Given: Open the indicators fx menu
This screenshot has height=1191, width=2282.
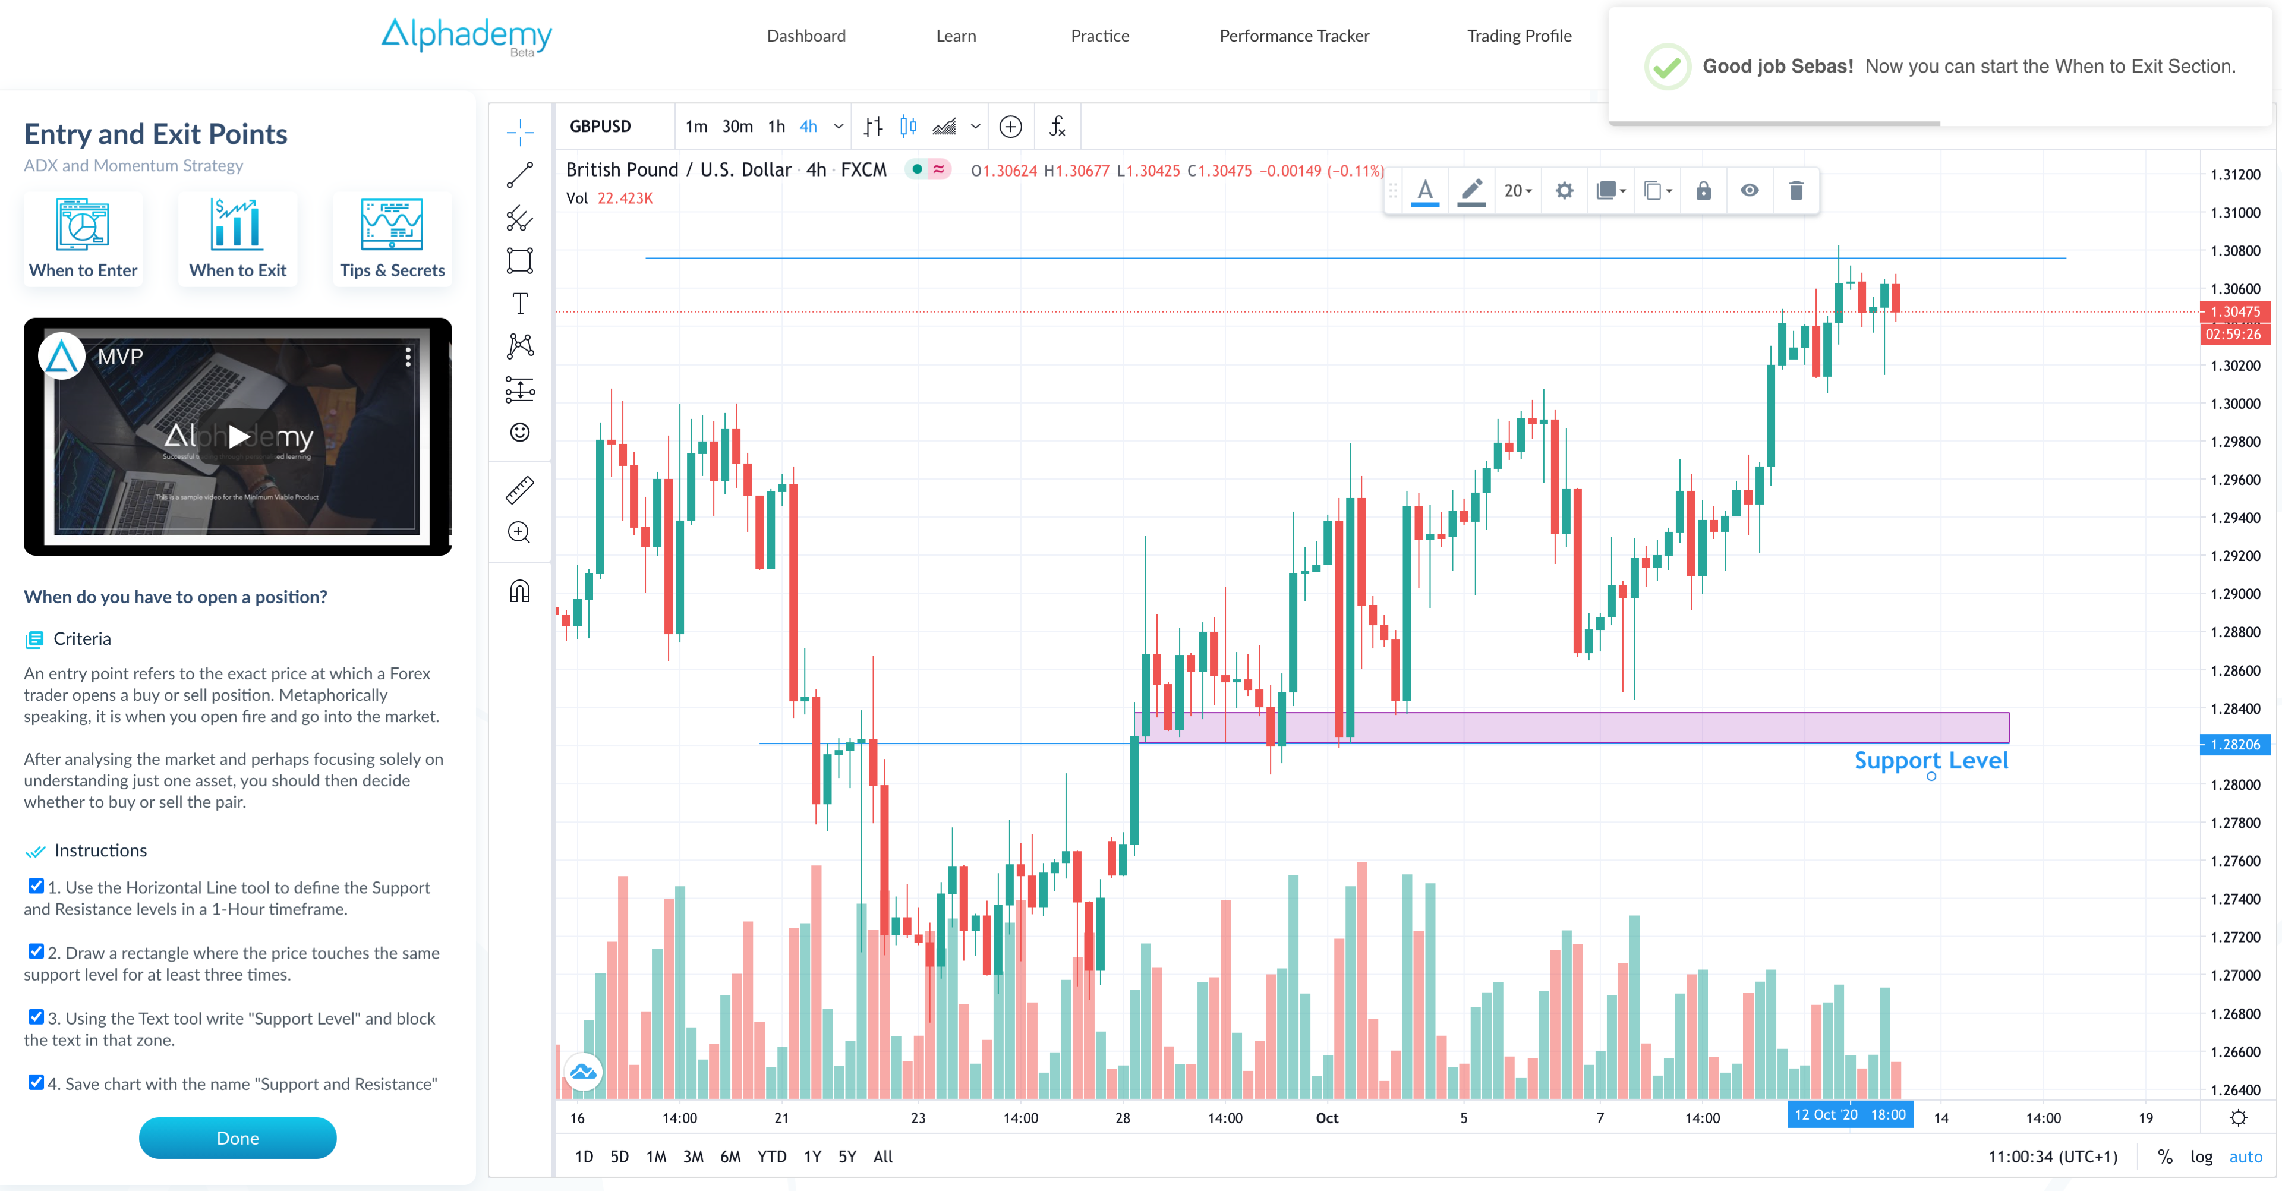Looking at the screenshot, I should [1057, 127].
